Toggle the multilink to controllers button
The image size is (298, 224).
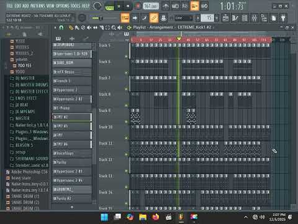(x=154, y=18)
